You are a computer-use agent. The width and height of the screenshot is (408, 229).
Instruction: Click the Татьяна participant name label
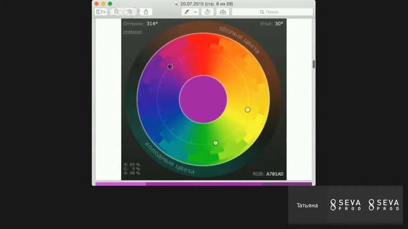pos(307,205)
